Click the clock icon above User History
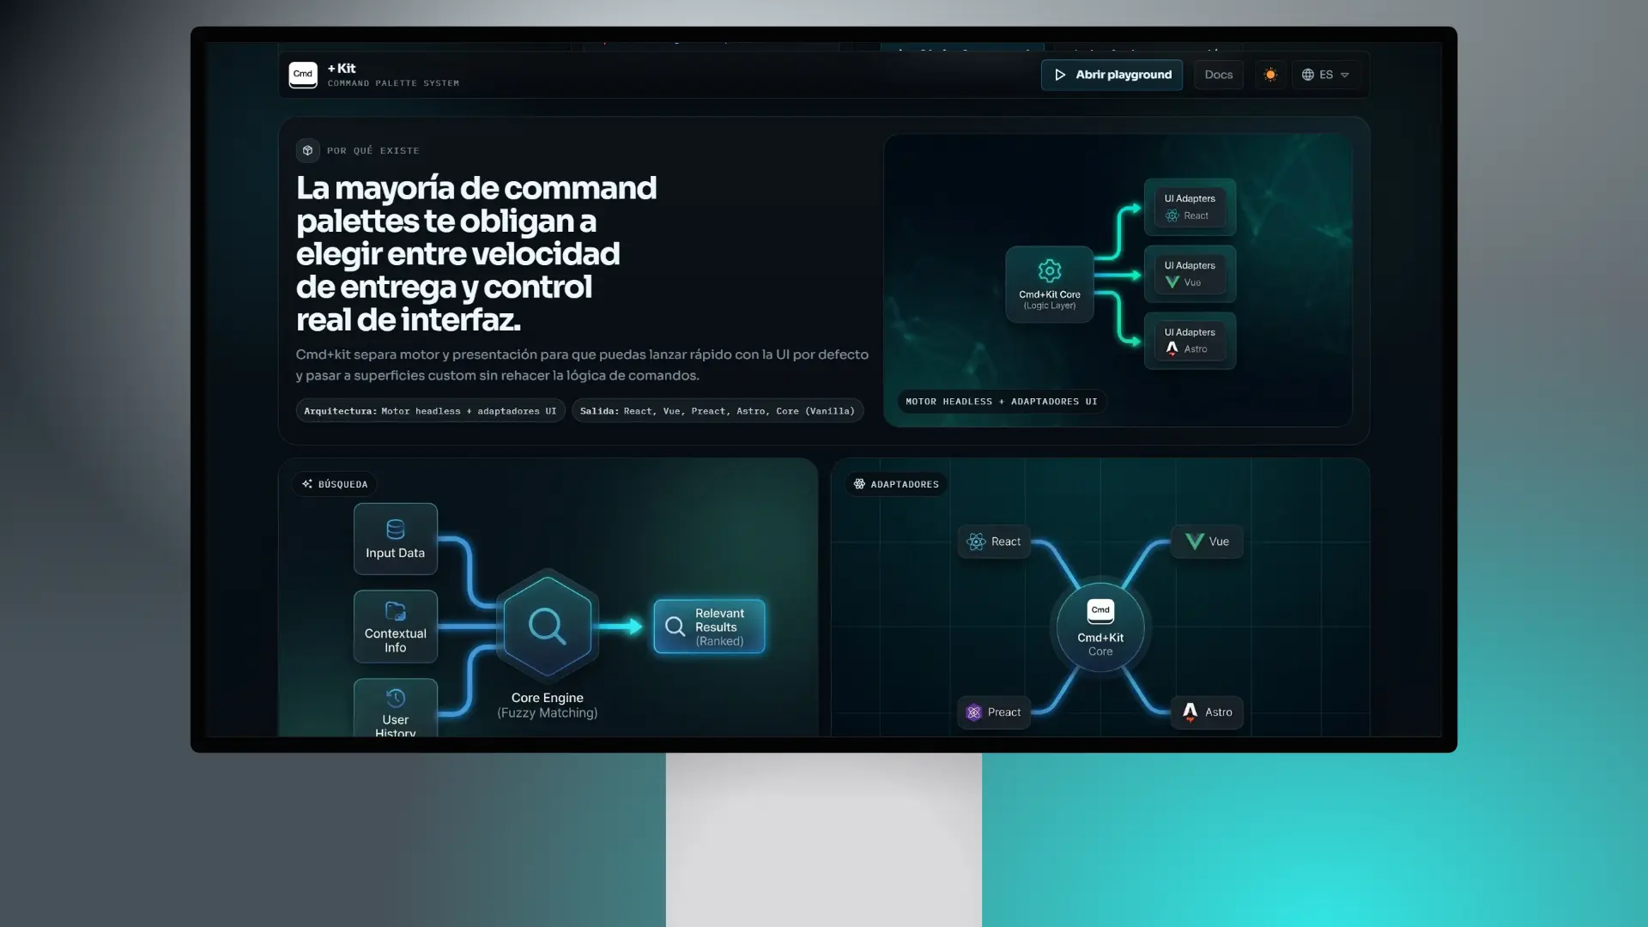The image size is (1648, 927). pos(396,698)
